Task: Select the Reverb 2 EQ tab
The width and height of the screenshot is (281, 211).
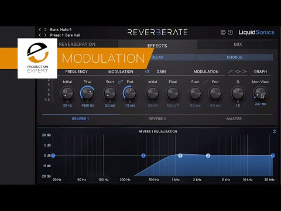Action: pyautogui.click(x=157, y=119)
